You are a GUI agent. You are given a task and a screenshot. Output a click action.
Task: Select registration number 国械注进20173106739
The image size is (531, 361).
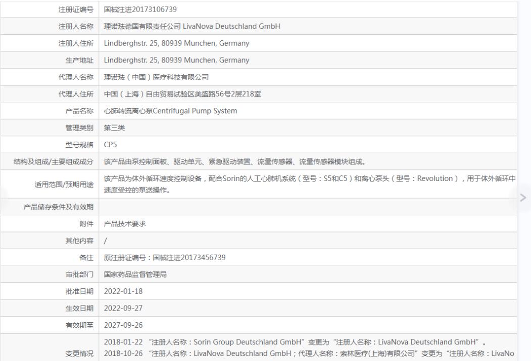(140, 10)
